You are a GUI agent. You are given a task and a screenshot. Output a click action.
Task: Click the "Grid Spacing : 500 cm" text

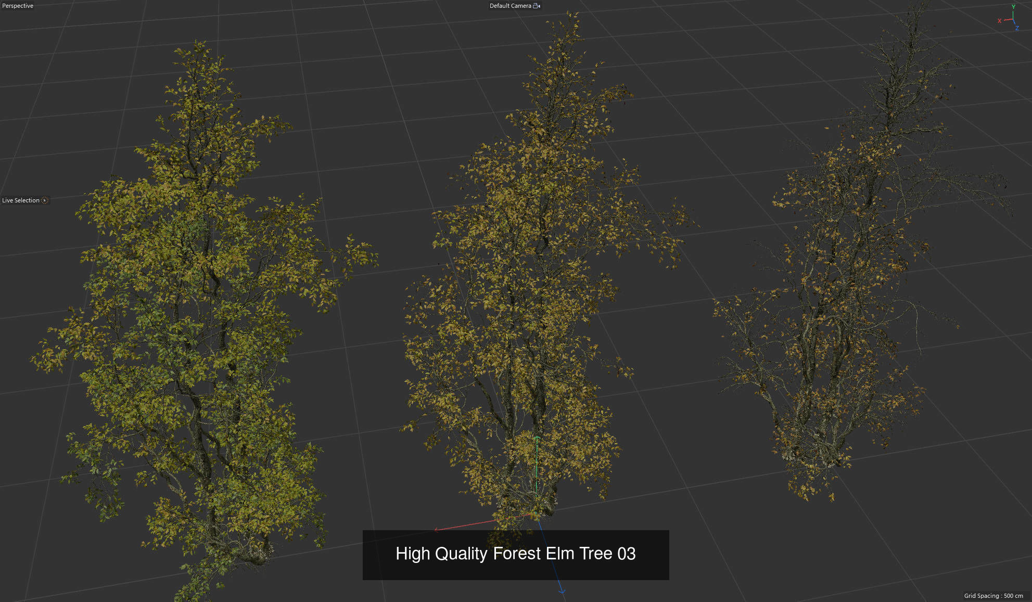pos(993,596)
